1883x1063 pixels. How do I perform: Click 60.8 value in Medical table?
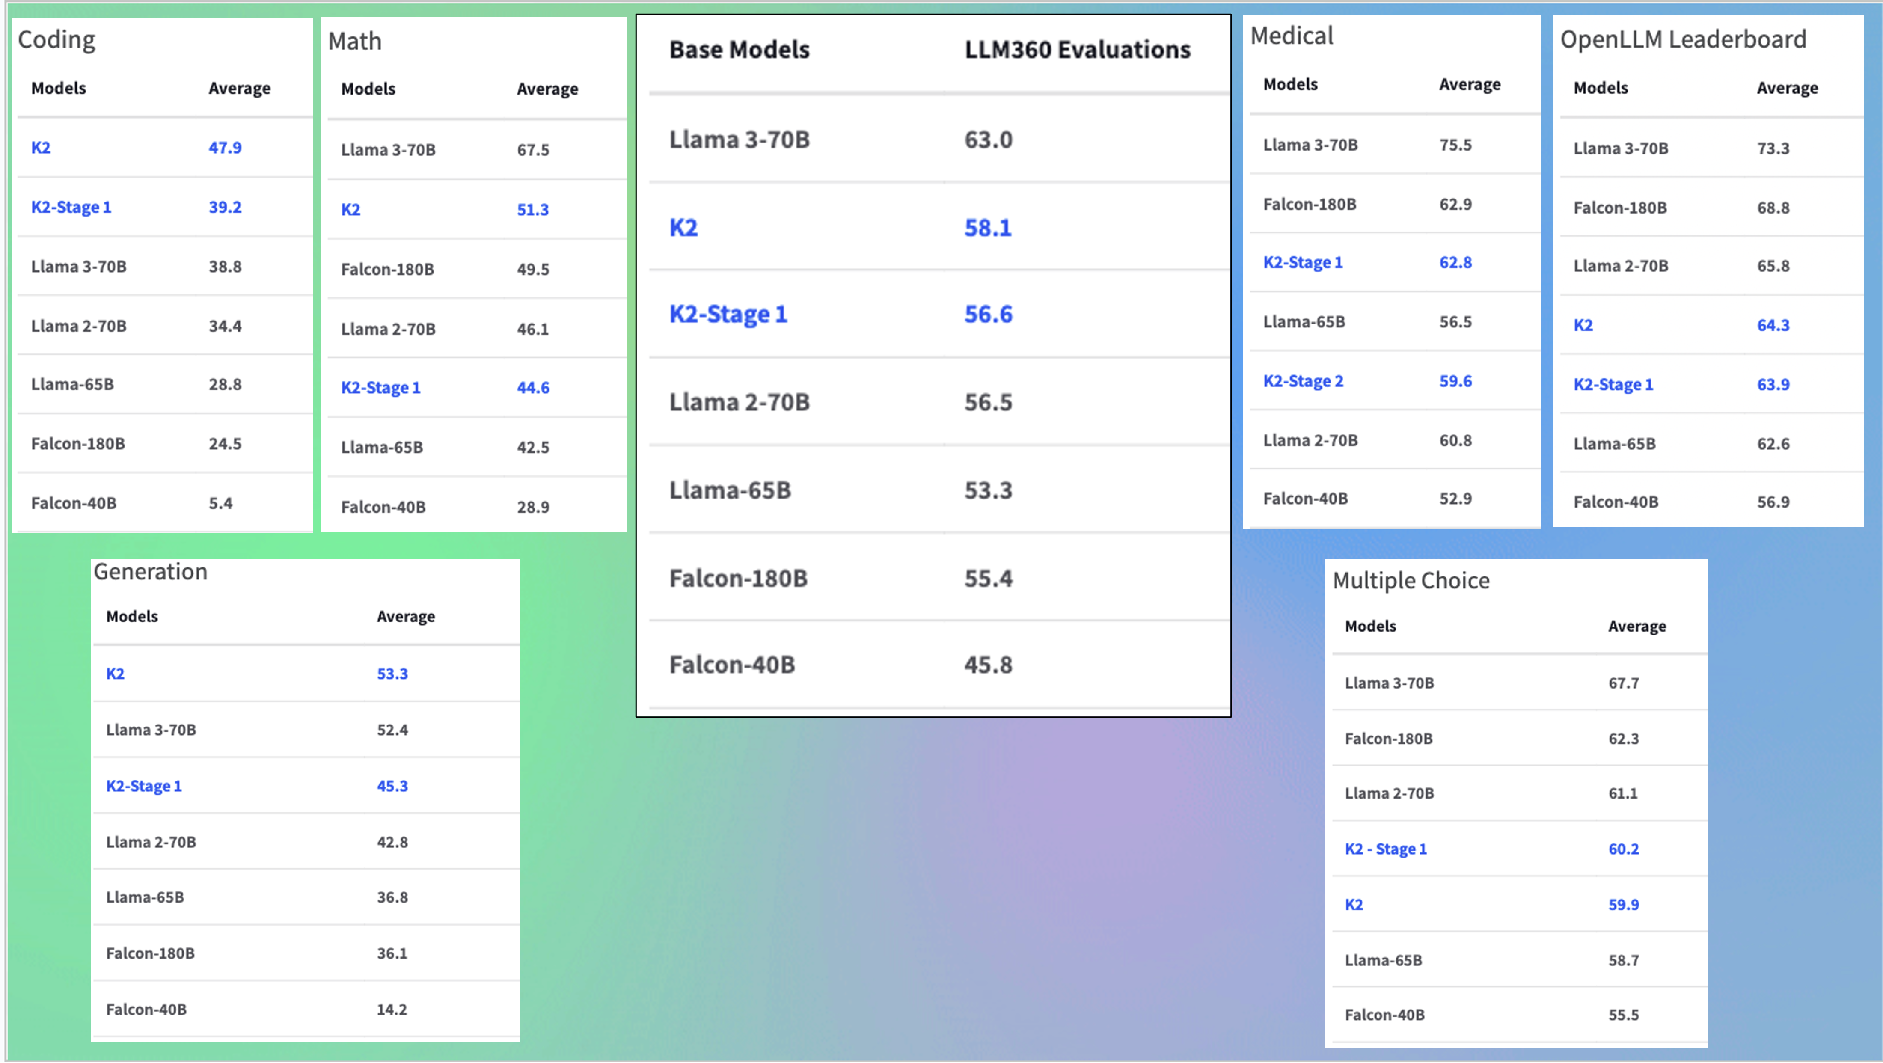point(1455,440)
